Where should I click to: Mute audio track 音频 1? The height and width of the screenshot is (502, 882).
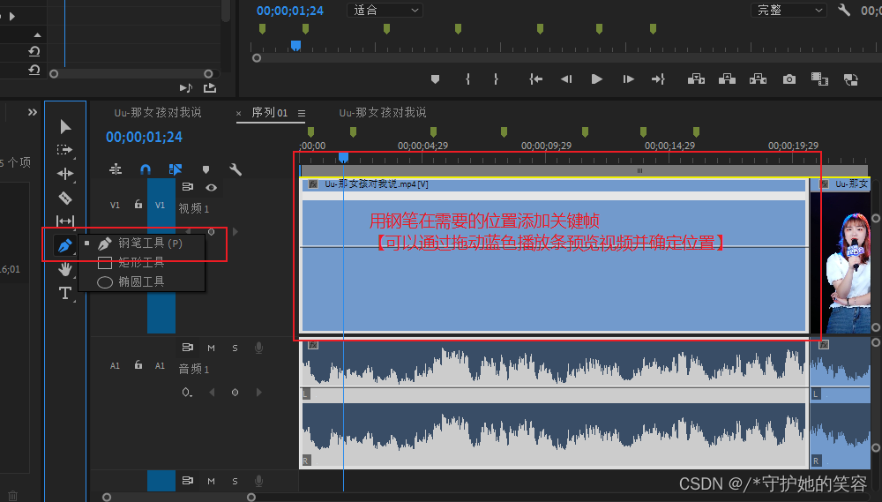211,348
